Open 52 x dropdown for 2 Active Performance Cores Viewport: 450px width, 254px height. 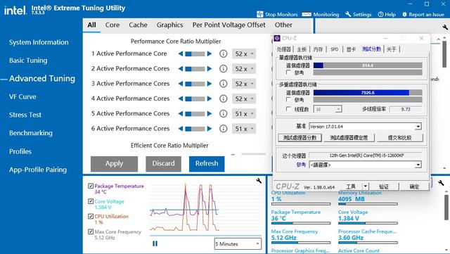[x=244, y=69]
